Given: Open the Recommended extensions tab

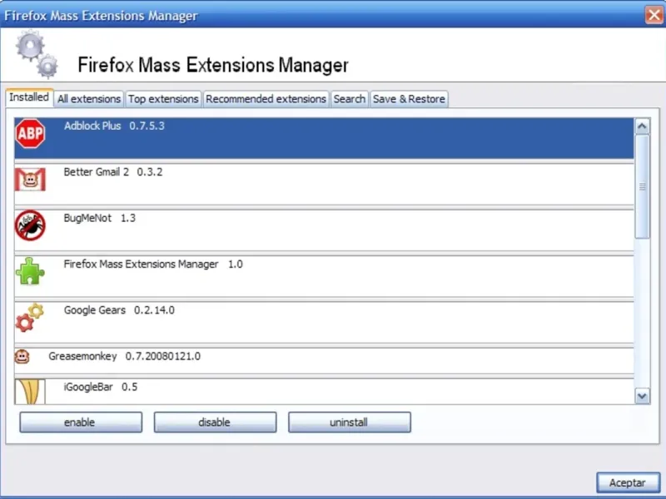Looking at the screenshot, I should (266, 99).
